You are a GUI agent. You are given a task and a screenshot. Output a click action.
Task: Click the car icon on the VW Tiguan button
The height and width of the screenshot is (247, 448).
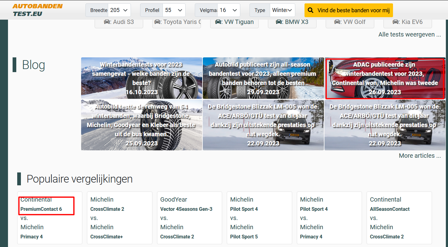tap(218, 22)
